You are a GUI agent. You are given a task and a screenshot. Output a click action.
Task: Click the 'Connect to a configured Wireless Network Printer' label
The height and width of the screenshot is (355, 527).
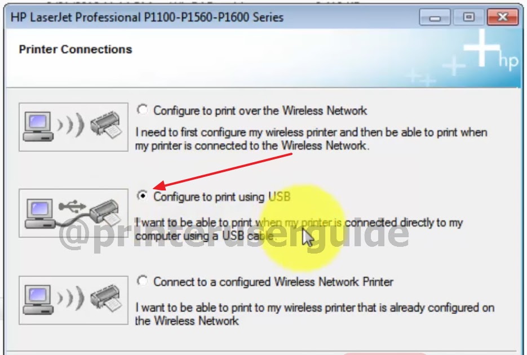tap(273, 282)
